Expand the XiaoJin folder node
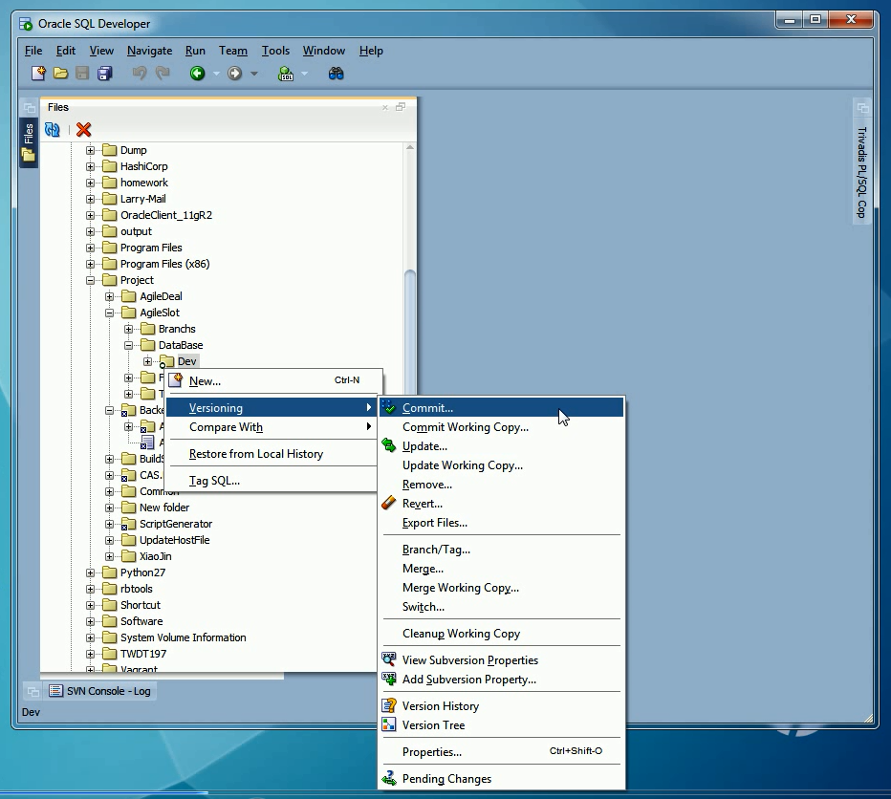This screenshot has height=799, width=891. pos(110,556)
